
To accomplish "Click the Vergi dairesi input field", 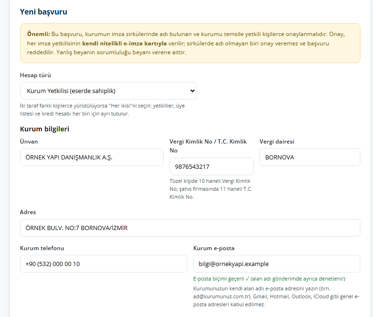I will (310, 157).
